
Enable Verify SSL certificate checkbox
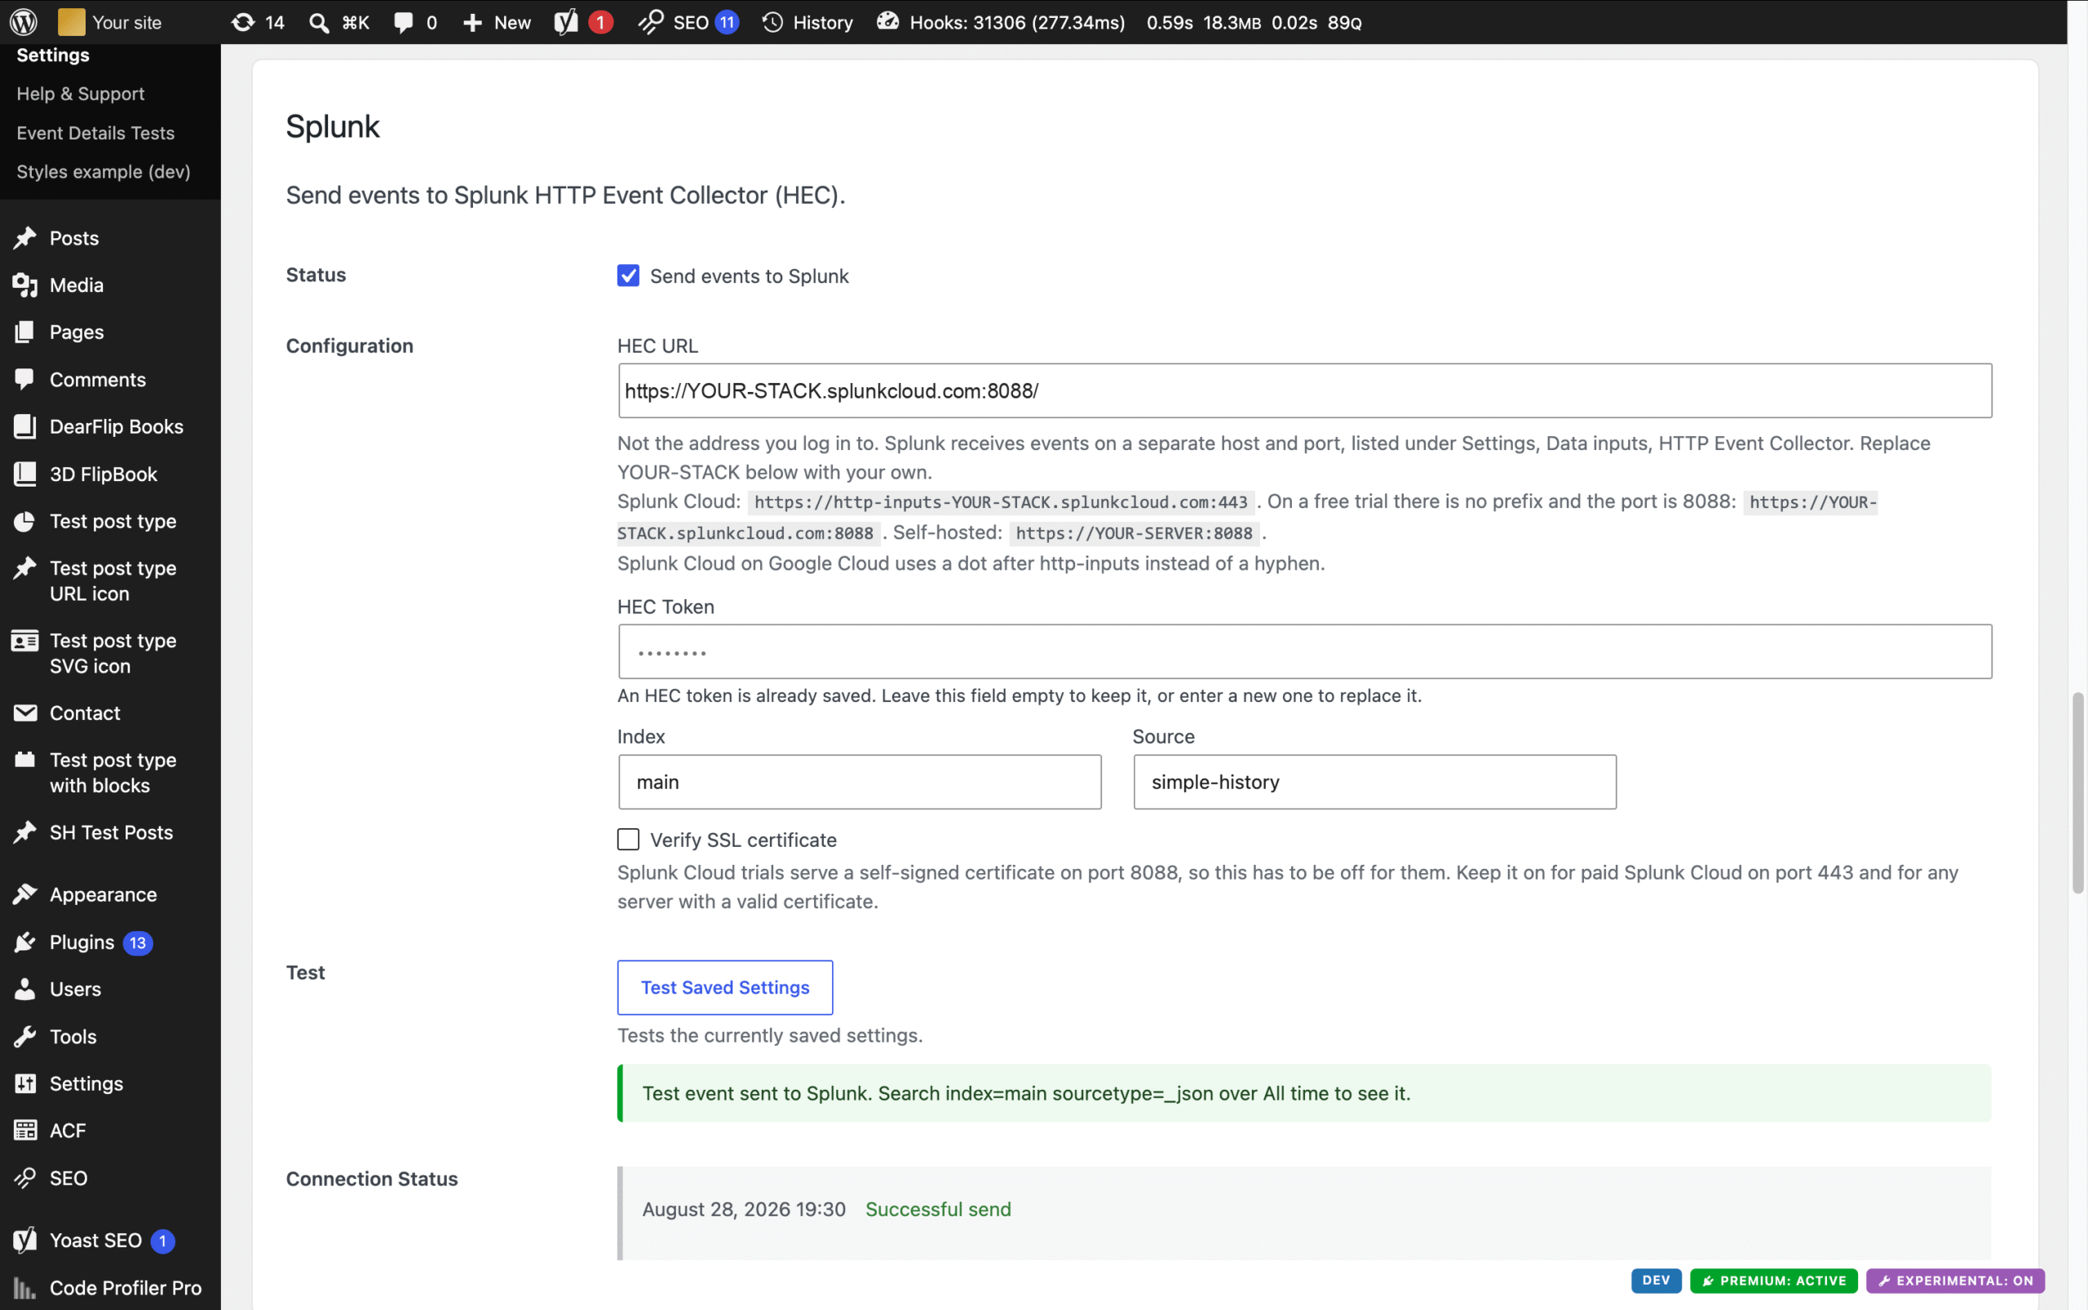click(628, 840)
